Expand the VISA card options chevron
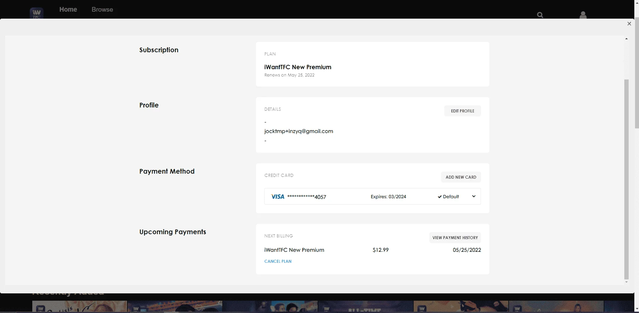Viewport: 639px width, 313px height. (474, 196)
